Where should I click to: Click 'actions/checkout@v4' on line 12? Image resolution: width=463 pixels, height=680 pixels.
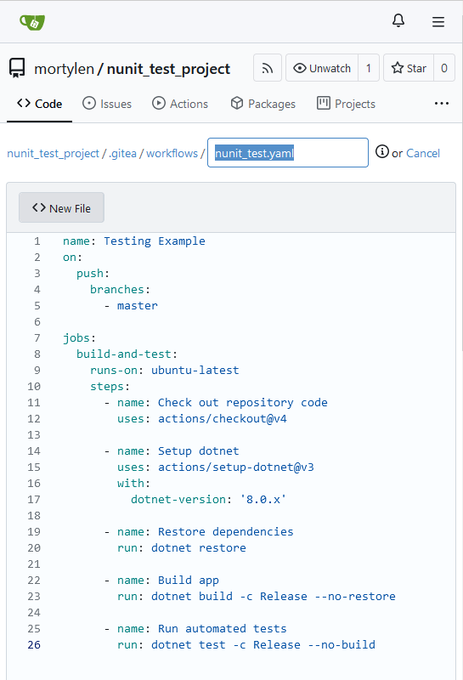[x=223, y=419]
